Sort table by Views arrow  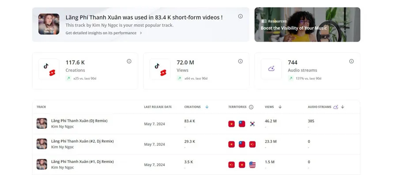280,107
